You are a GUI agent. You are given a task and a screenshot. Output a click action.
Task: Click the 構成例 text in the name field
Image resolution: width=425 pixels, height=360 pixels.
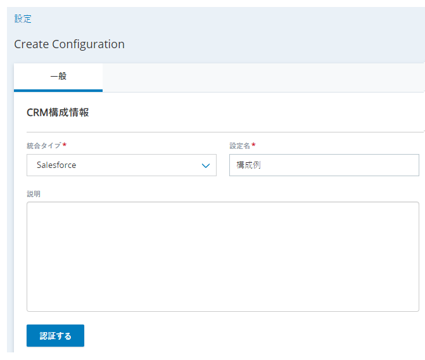(x=248, y=165)
